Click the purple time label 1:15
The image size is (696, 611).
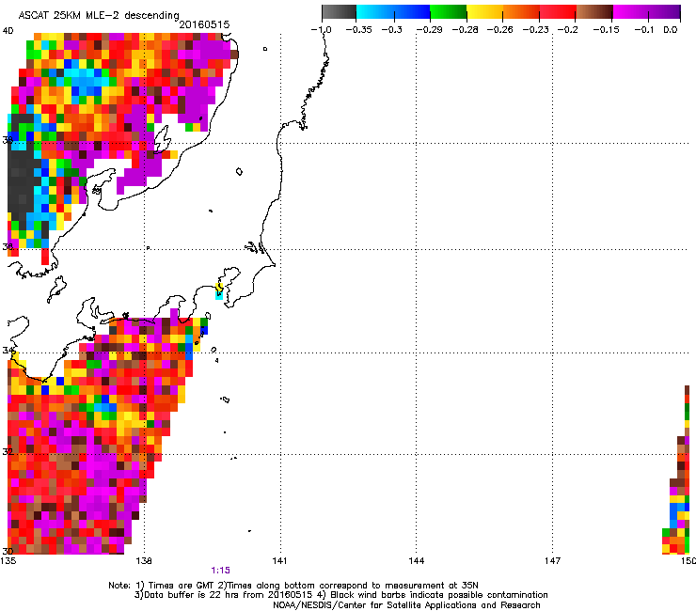point(221,571)
